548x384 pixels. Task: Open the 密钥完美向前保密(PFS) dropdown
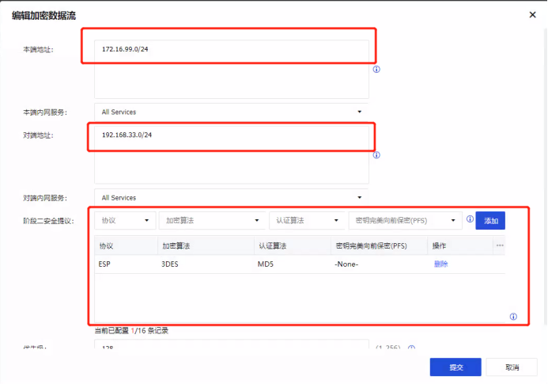404,221
